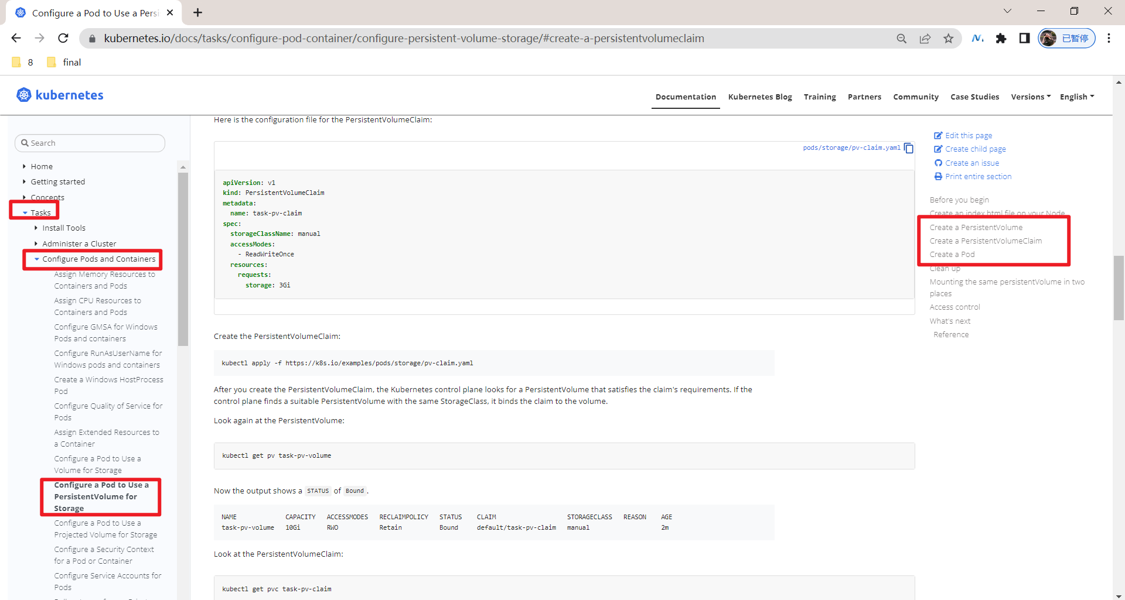Click the page vertical scrollbar thumb
Viewport: 1125px width, 600px height.
point(1119,288)
